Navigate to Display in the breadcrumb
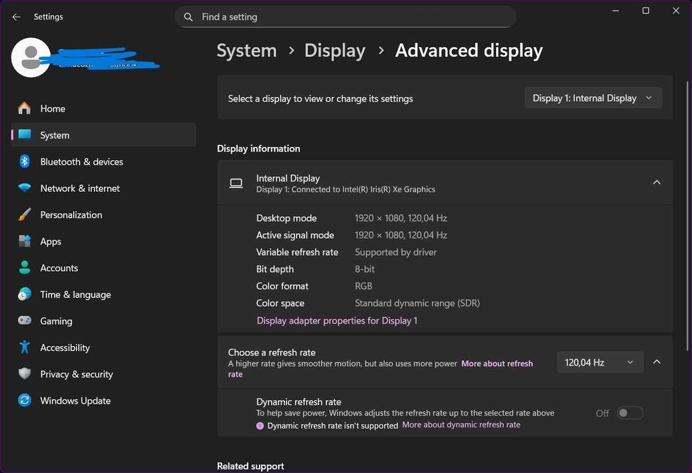Viewport: 692px width, 473px height. click(x=334, y=51)
